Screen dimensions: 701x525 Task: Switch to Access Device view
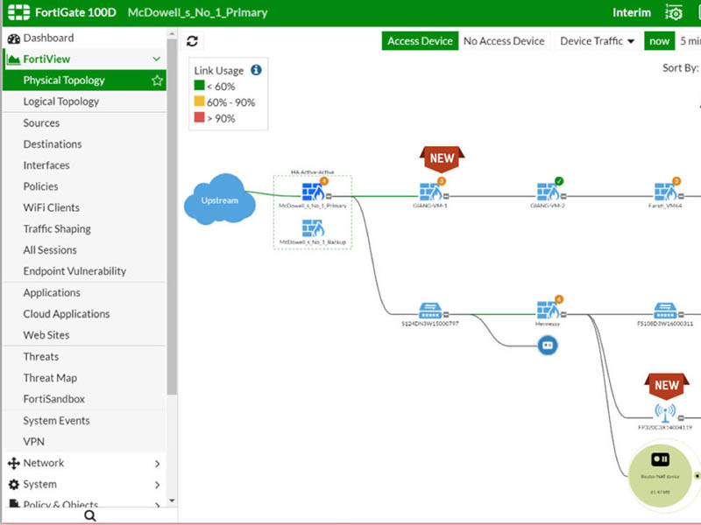pyautogui.click(x=420, y=41)
